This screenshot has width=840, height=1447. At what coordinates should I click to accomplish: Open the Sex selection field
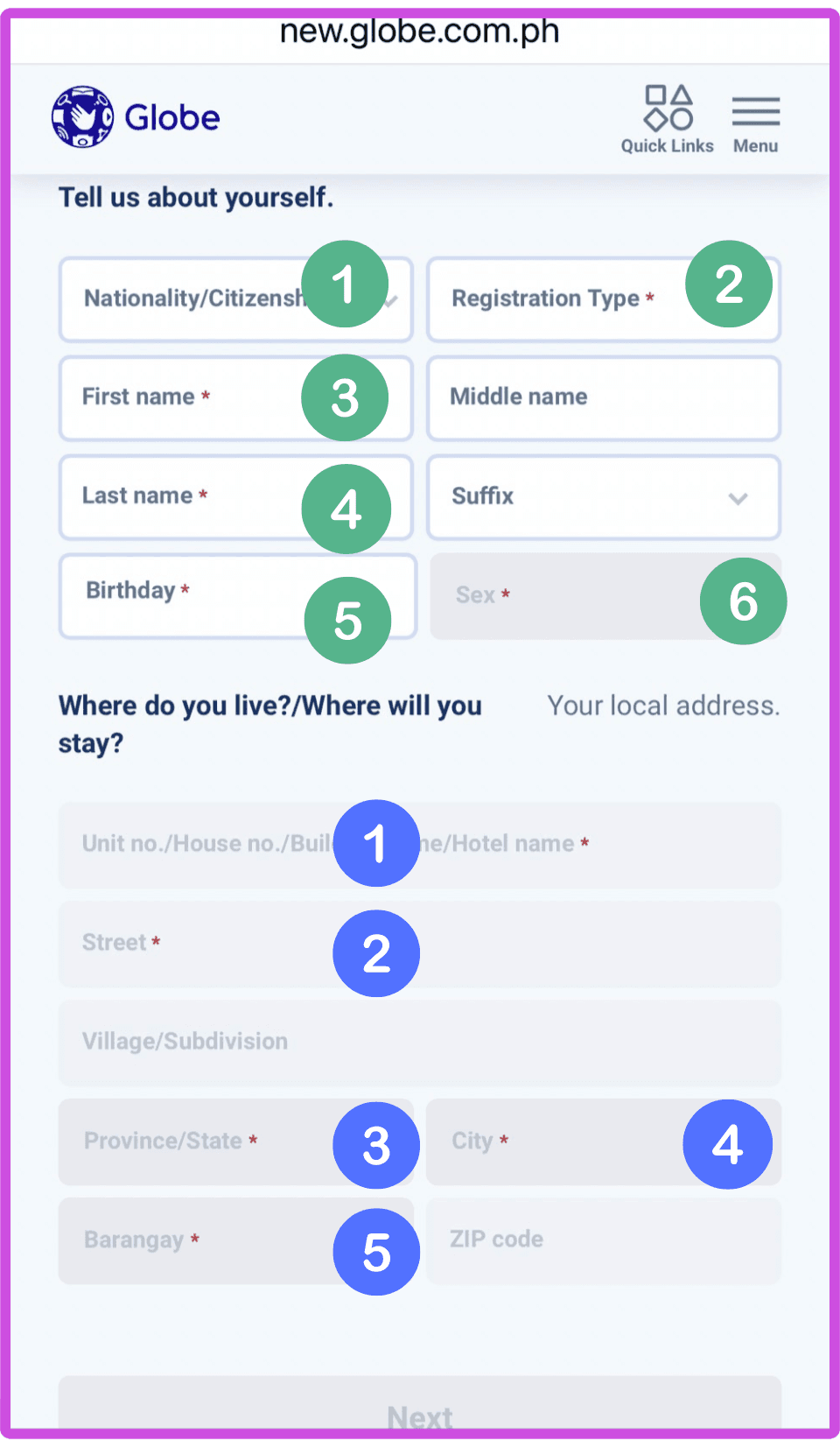point(560,596)
